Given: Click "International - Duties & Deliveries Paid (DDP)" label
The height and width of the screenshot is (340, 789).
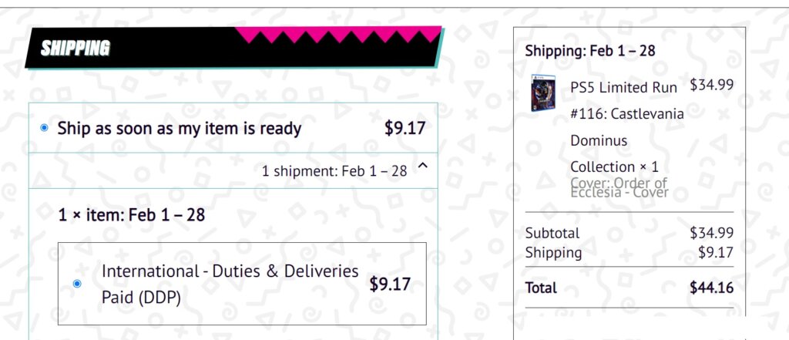Looking at the screenshot, I should click(x=230, y=284).
